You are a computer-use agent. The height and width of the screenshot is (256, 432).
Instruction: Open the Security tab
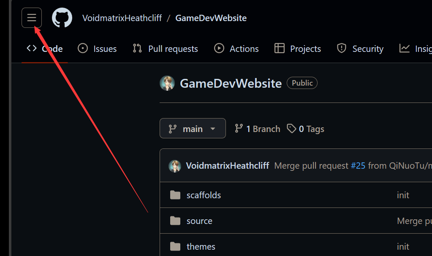pos(360,49)
